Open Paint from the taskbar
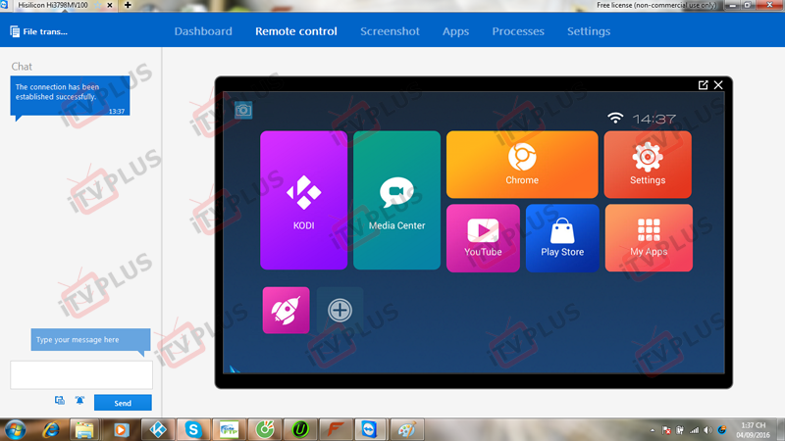 [x=406, y=429]
